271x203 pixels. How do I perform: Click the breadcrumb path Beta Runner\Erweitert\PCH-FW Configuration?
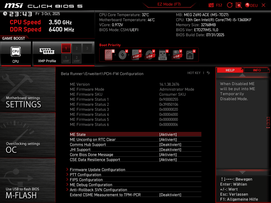[x=102, y=74]
